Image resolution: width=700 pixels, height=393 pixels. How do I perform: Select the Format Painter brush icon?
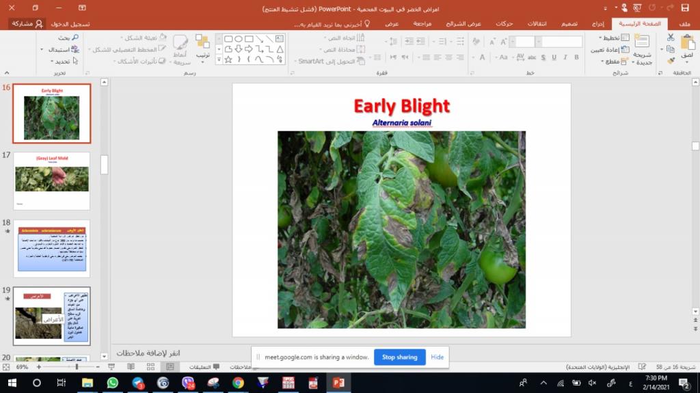[x=671, y=61]
